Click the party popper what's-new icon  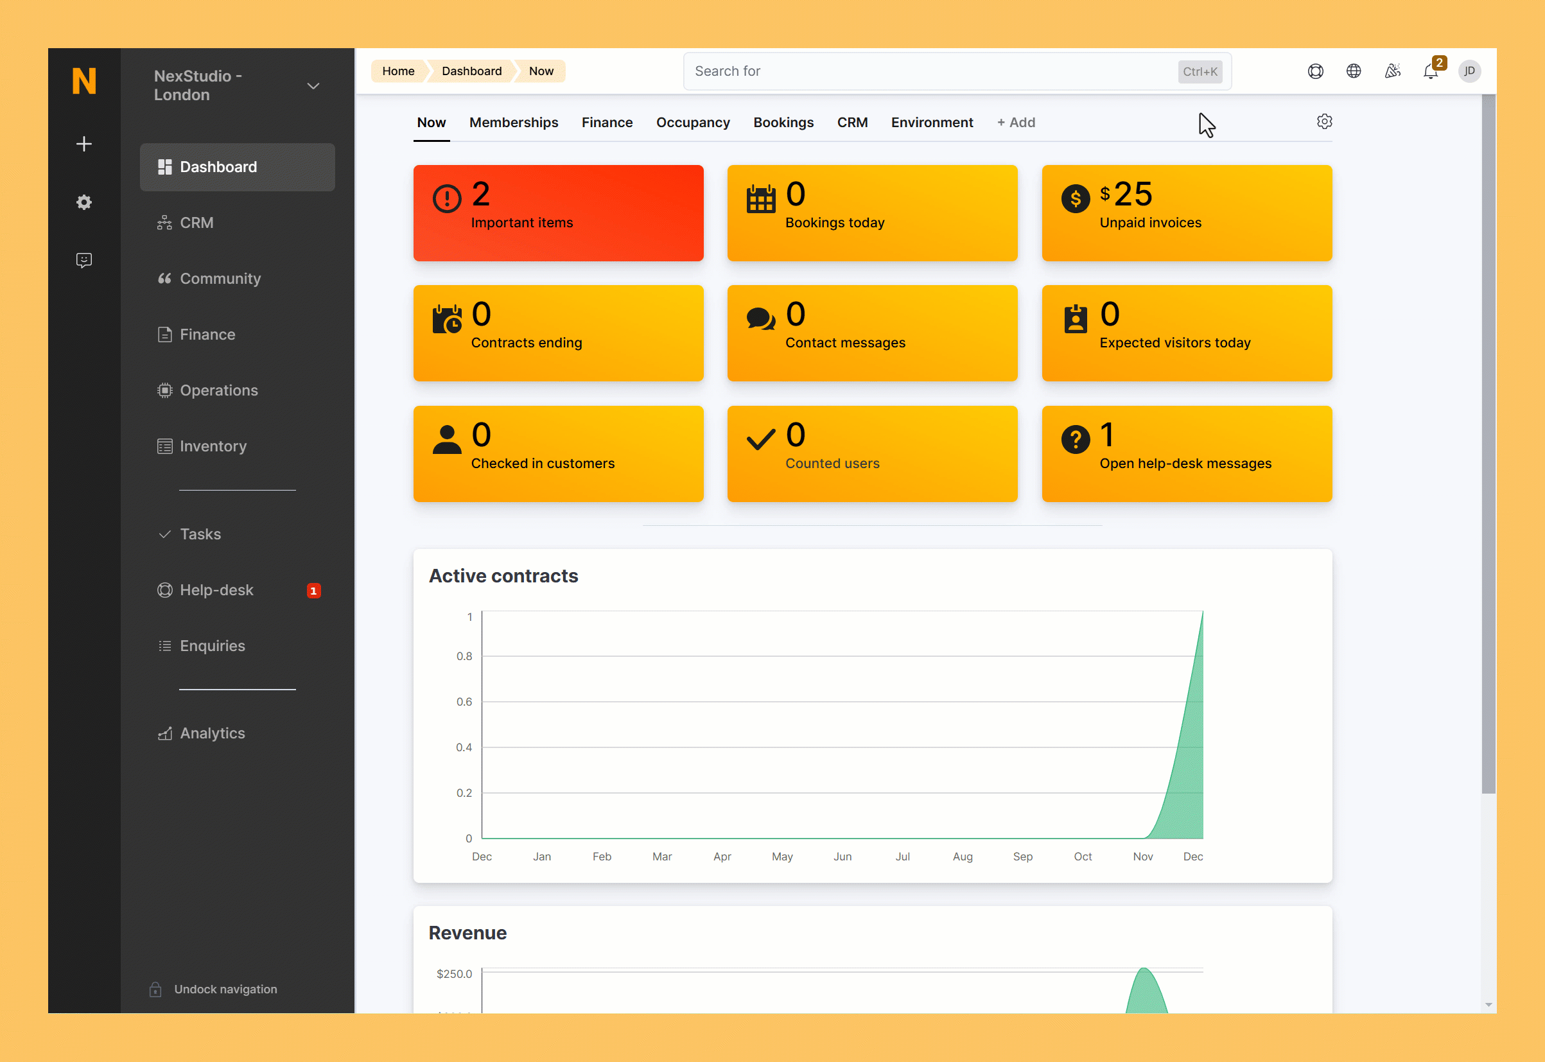pyautogui.click(x=1392, y=71)
